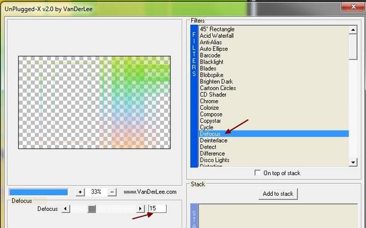This screenshot has height=228, width=366.
Task: Click the filters list scrollbar thumb
Action: [x=353, y=47]
